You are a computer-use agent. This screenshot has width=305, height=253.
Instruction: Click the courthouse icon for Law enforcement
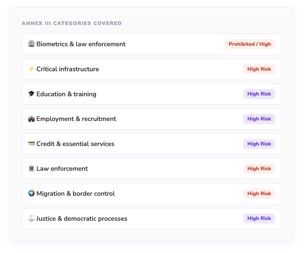pyautogui.click(x=31, y=169)
